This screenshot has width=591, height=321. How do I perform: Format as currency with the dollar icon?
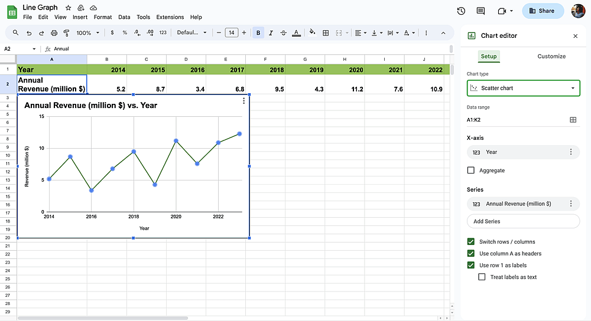pyautogui.click(x=112, y=32)
